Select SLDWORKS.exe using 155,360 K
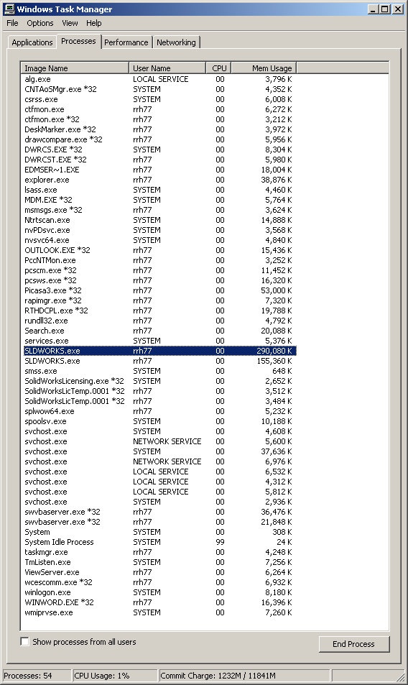 (160, 361)
